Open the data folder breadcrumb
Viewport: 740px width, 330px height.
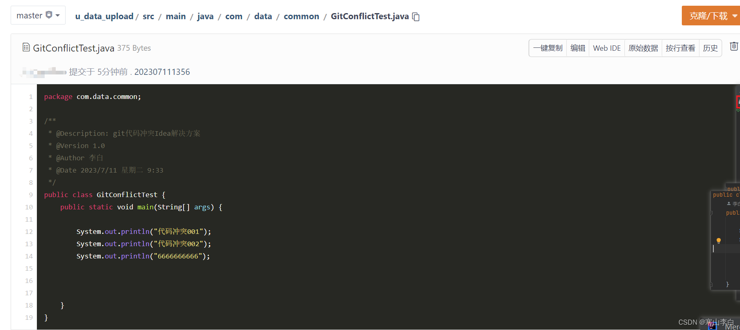(263, 16)
